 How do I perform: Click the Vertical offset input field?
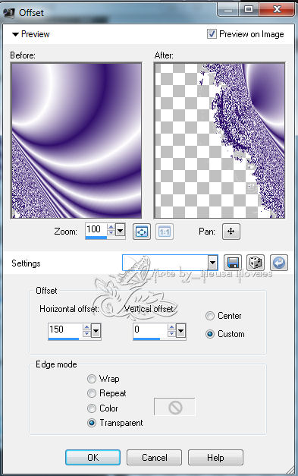[150, 330]
